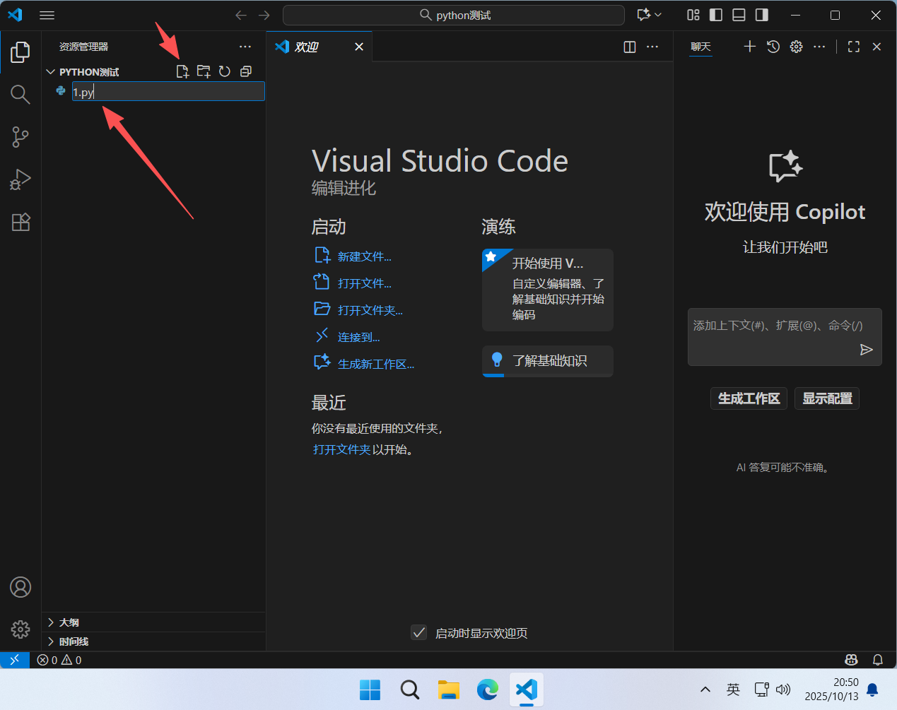Image resolution: width=897 pixels, height=710 pixels.
Task: Open the Source Control view
Action: pos(20,137)
